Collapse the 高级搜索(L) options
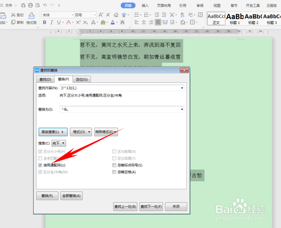This screenshot has height=228, width=281. (53, 132)
